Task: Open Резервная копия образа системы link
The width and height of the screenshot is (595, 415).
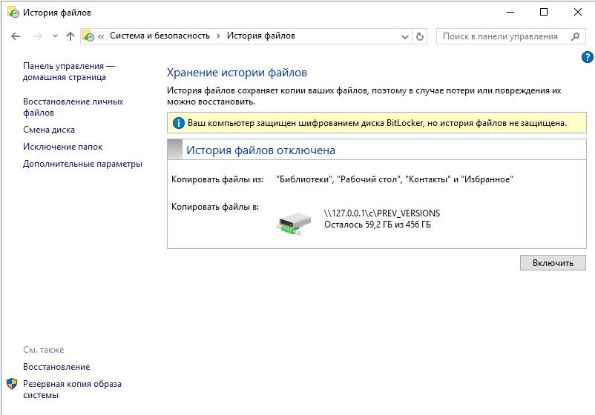Action: [72, 389]
